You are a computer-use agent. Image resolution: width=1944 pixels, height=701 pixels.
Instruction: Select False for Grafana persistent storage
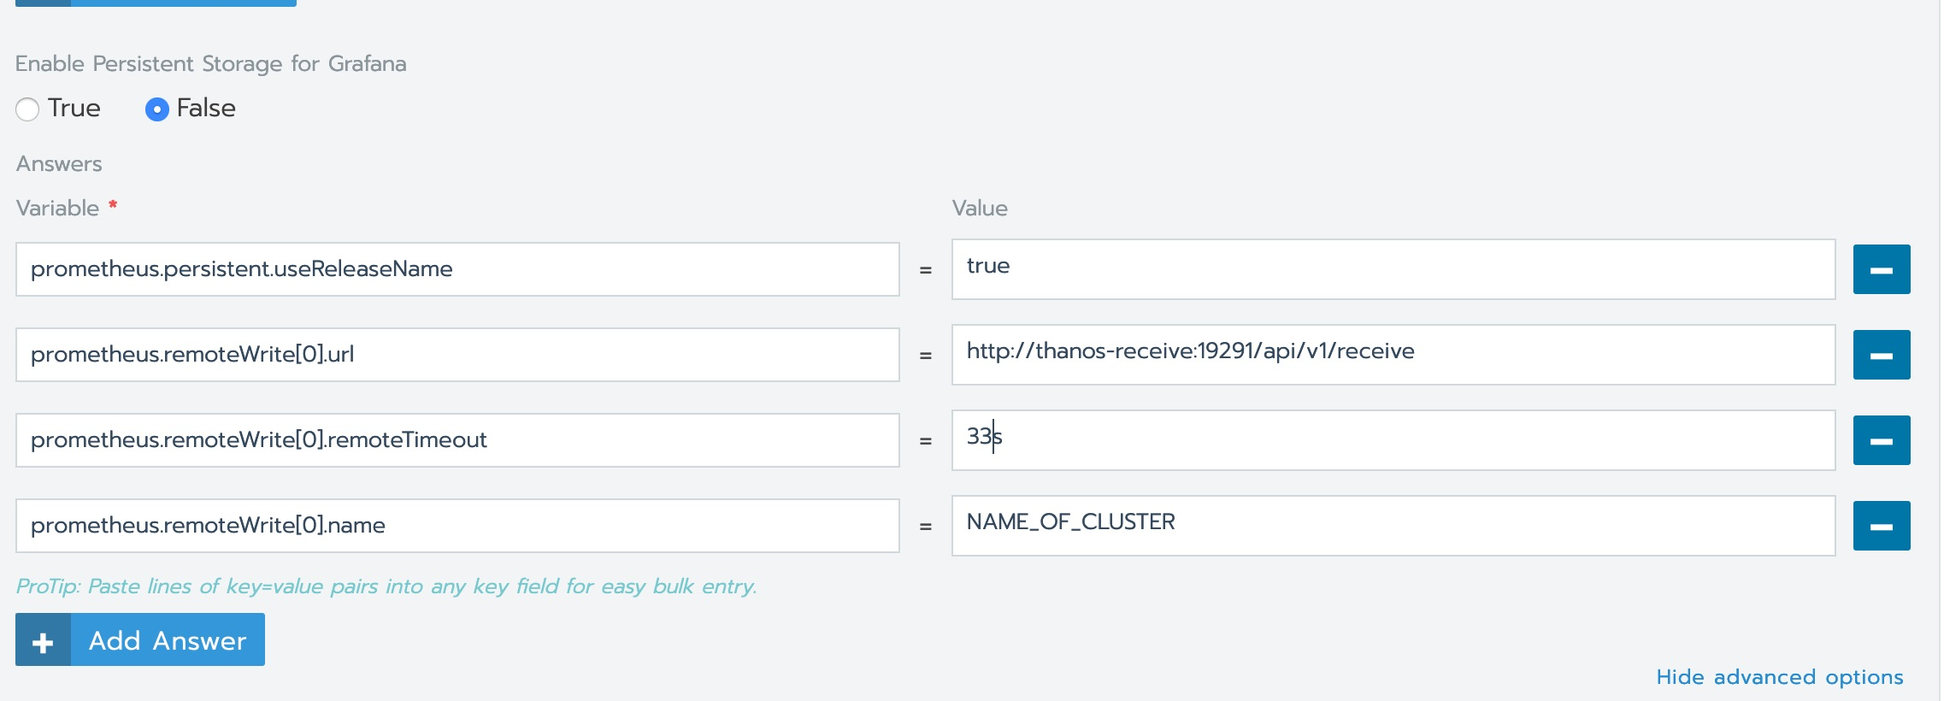(156, 109)
